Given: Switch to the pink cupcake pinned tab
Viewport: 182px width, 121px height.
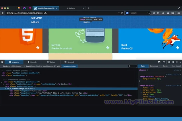Looking at the screenshot, I should tap(30, 8).
